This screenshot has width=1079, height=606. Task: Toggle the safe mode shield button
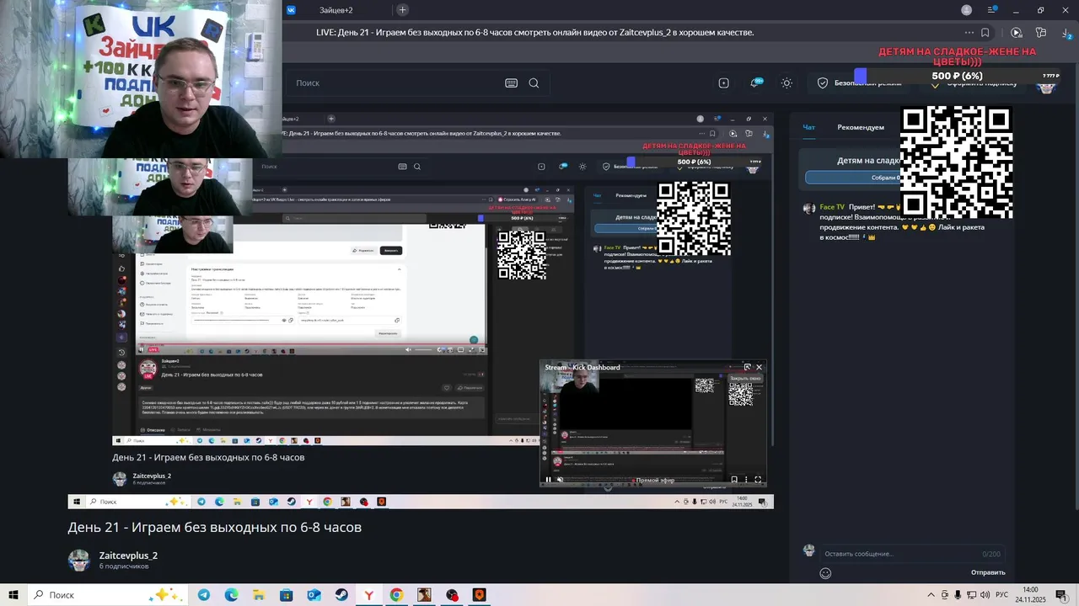(858, 82)
